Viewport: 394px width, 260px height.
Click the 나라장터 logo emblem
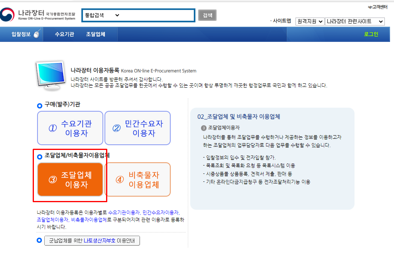[7, 15]
